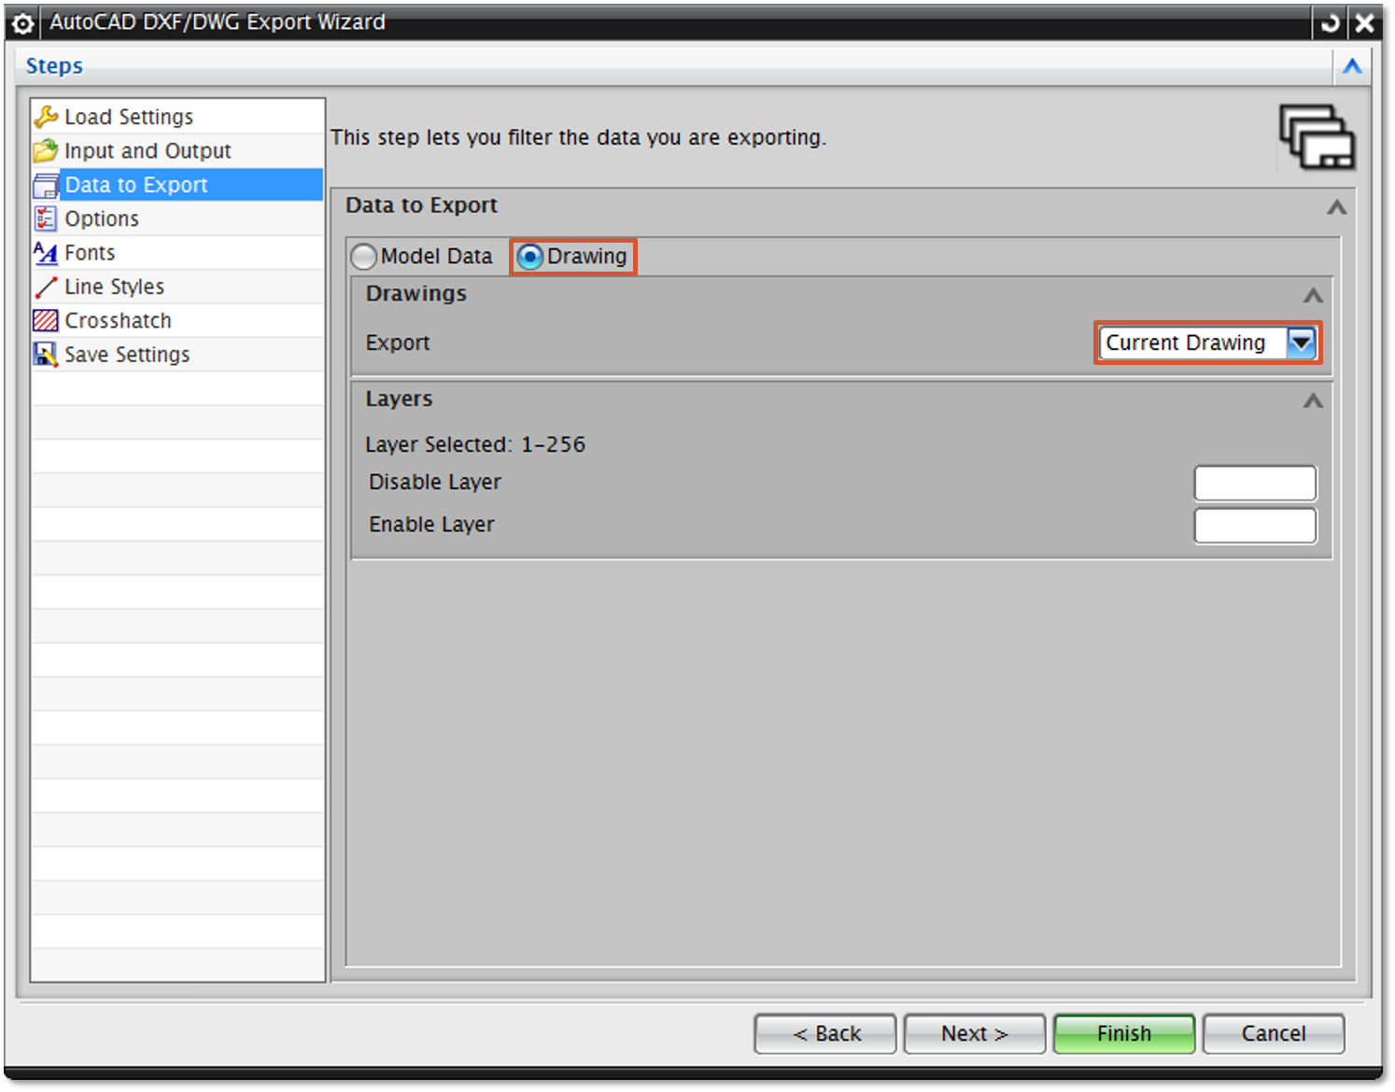The image size is (1395, 1092).
Task: Click the Disable Layer input field
Action: [1255, 483]
